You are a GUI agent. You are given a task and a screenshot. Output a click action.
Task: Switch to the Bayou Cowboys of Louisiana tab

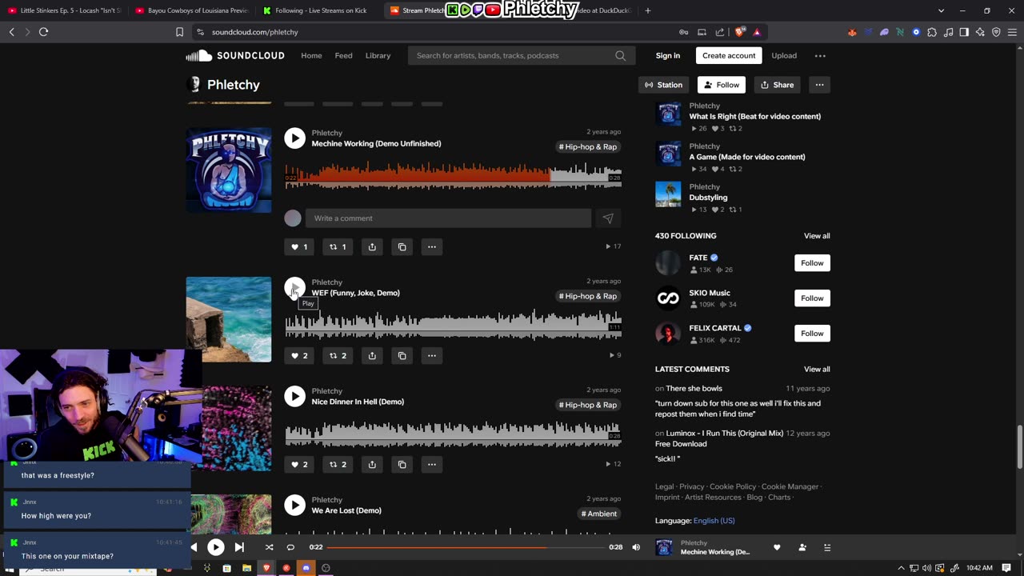[x=192, y=10]
